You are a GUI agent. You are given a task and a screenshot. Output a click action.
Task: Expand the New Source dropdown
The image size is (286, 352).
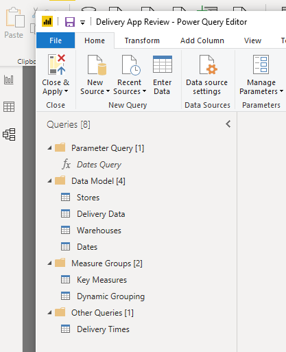pos(108,91)
